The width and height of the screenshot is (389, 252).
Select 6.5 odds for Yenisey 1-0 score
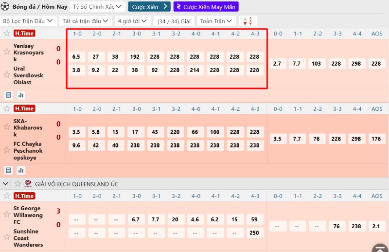pos(76,57)
